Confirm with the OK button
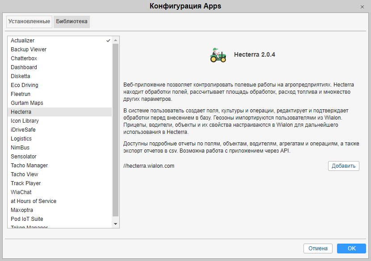Viewport: 371px width, 261px height. (x=351, y=249)
